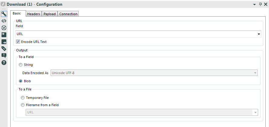Switch to the Headers tab

point(34,14)
